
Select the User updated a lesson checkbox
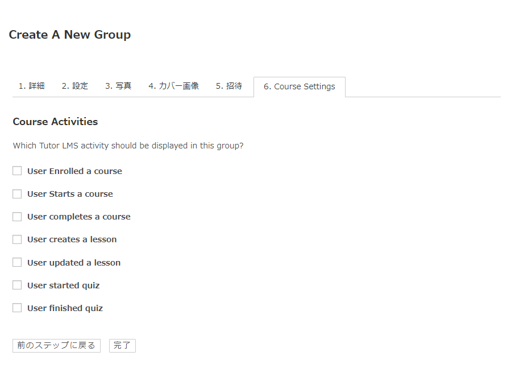(17, 262)
